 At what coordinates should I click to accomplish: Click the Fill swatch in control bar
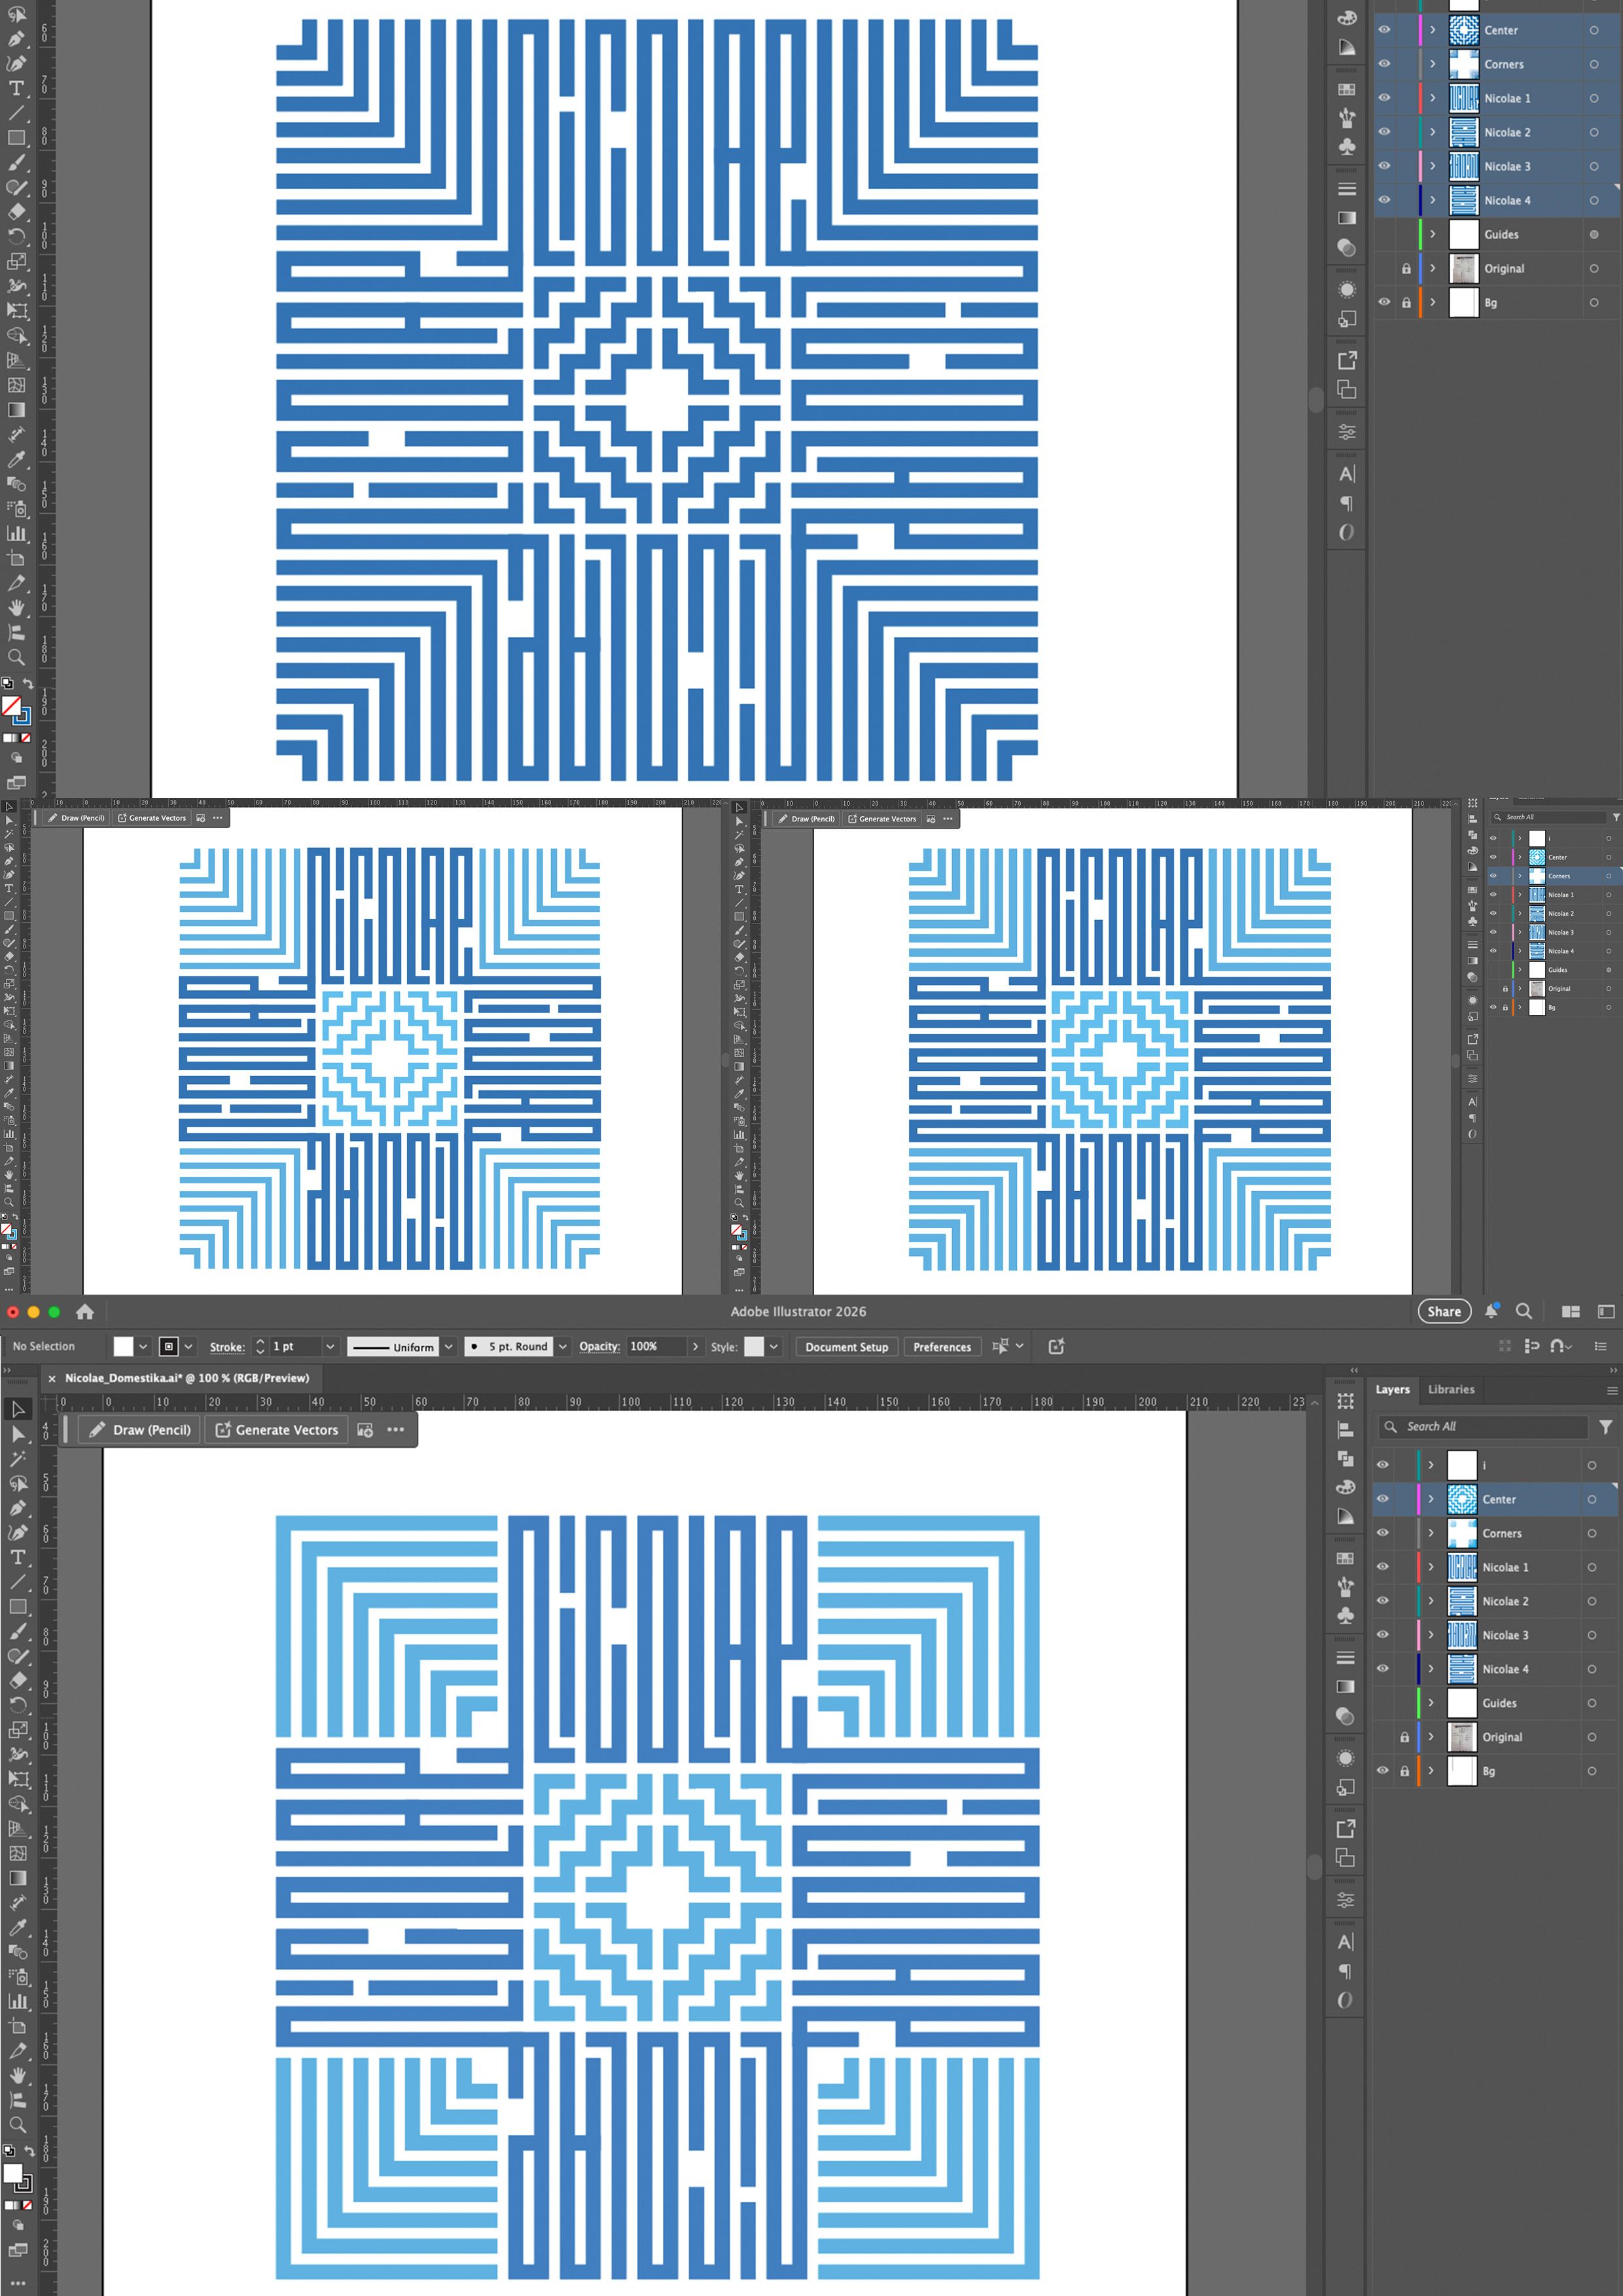(x=123, y=1347)
